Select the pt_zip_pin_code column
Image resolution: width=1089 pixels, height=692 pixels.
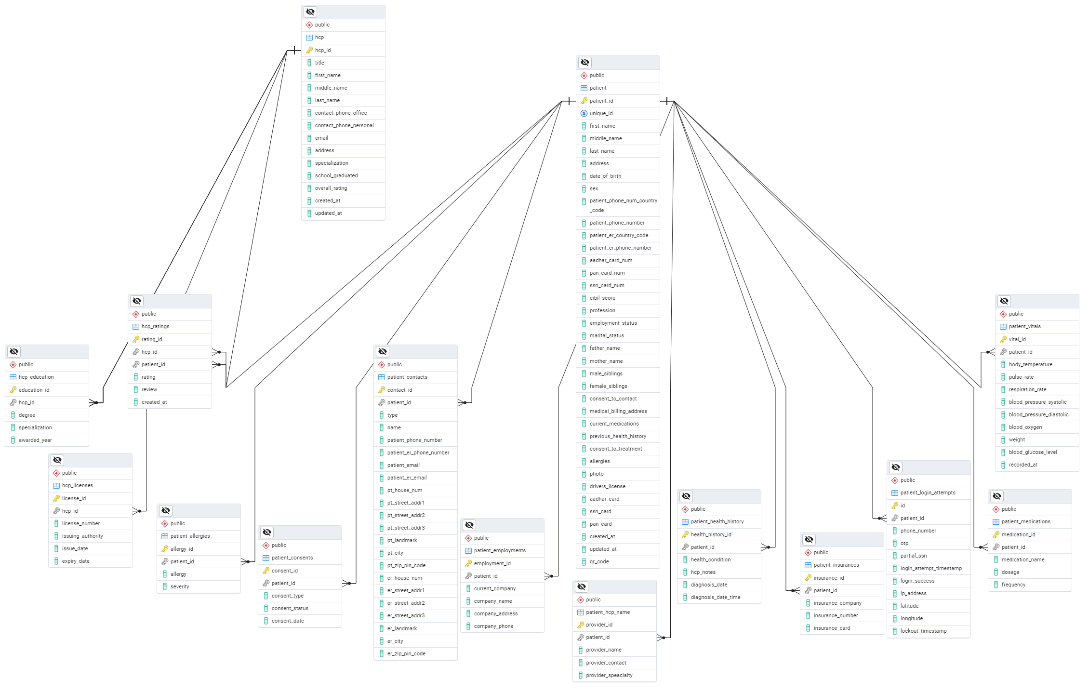[x=415, y=566]
